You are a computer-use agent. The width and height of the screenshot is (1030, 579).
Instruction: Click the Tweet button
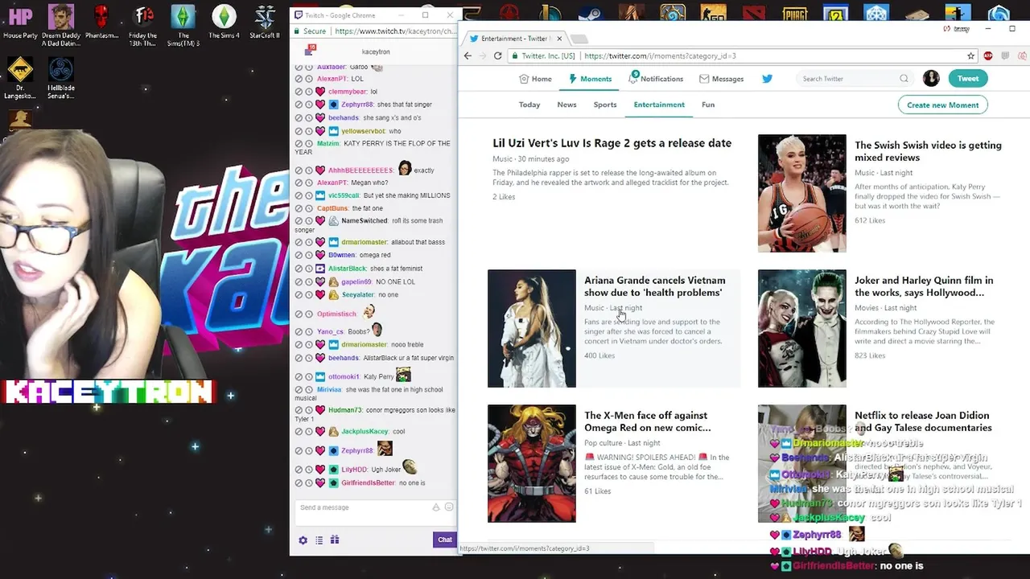click(x=968, y=78)
